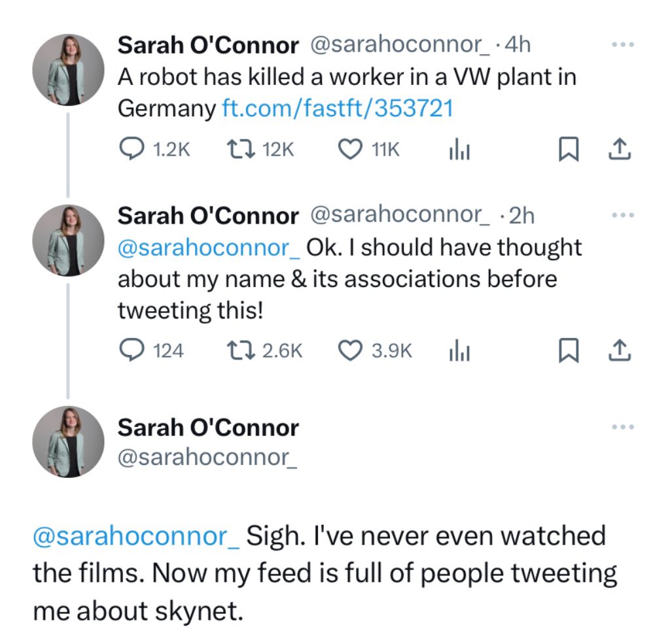
Task: Reply to the second tweet with 124 replies
Action: pos(133,350)
